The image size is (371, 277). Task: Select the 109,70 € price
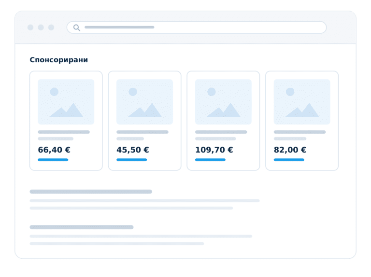[214, 150]
